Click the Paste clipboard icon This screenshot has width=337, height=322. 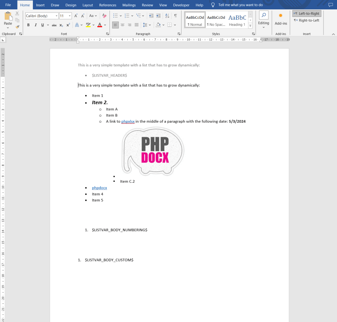point(8,16)
